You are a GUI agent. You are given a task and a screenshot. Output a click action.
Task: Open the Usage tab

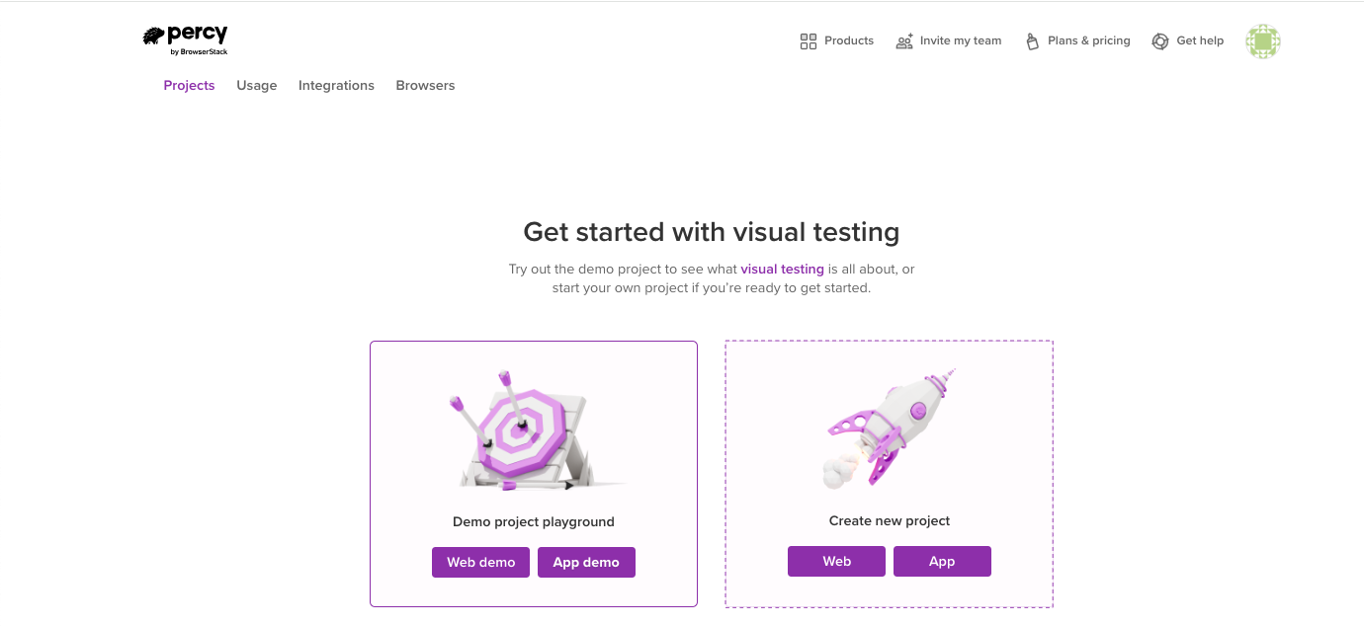click(257, 86)
